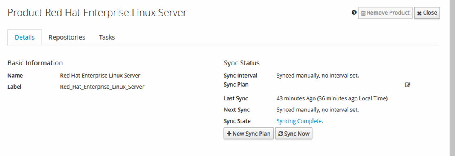Click the help question mark icon
Viewport: 455px width, 156px height.
(x=354, y=13)
